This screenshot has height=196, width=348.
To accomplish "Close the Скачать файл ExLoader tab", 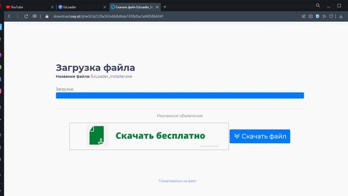I will (x=157, y=7).
